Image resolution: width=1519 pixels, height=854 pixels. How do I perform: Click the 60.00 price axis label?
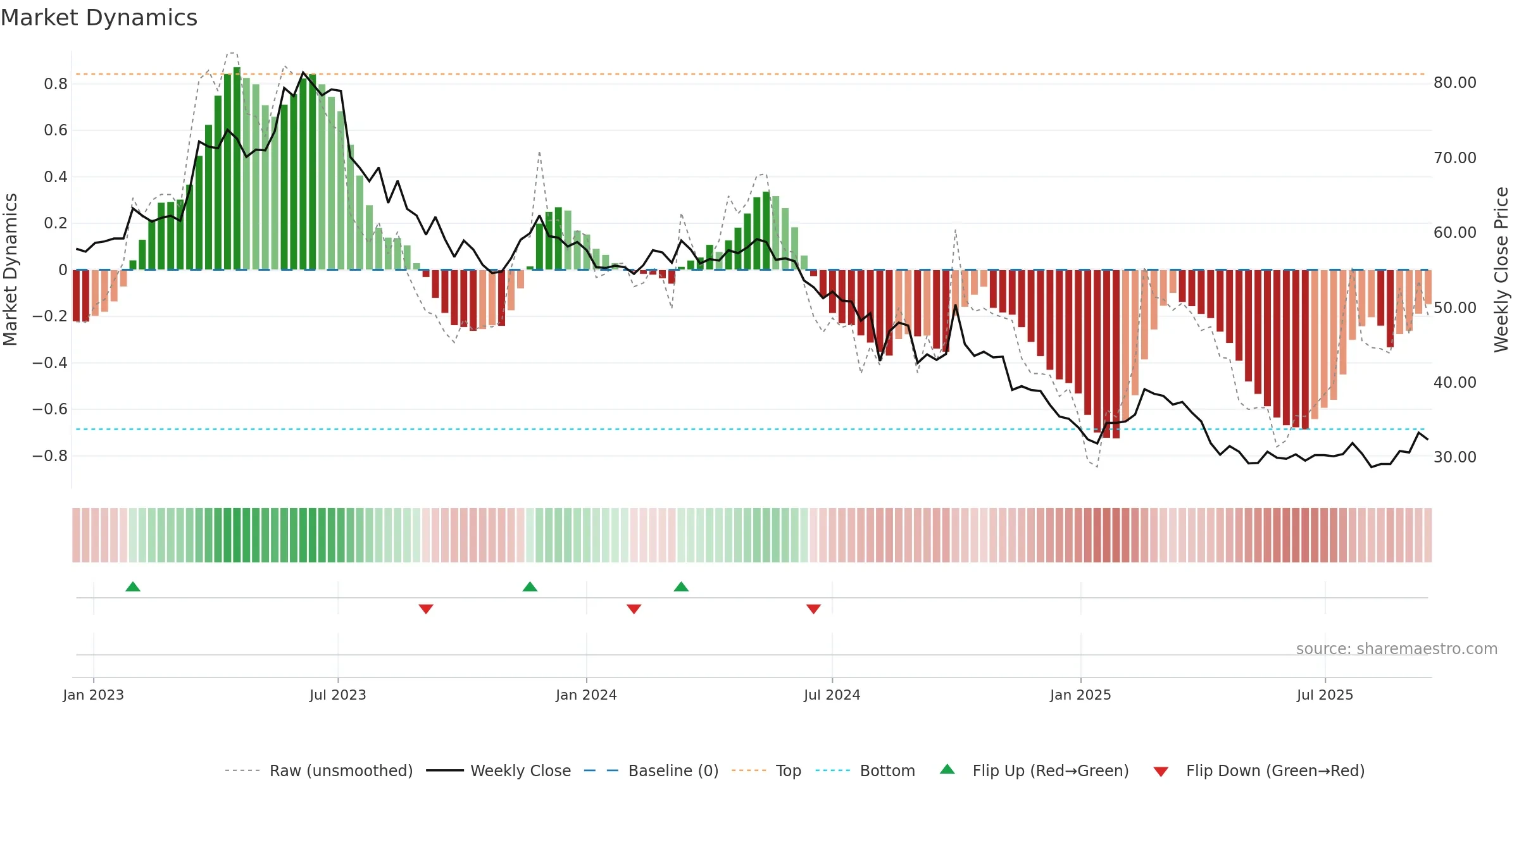pyautogui.click(x=1455, y=232)
